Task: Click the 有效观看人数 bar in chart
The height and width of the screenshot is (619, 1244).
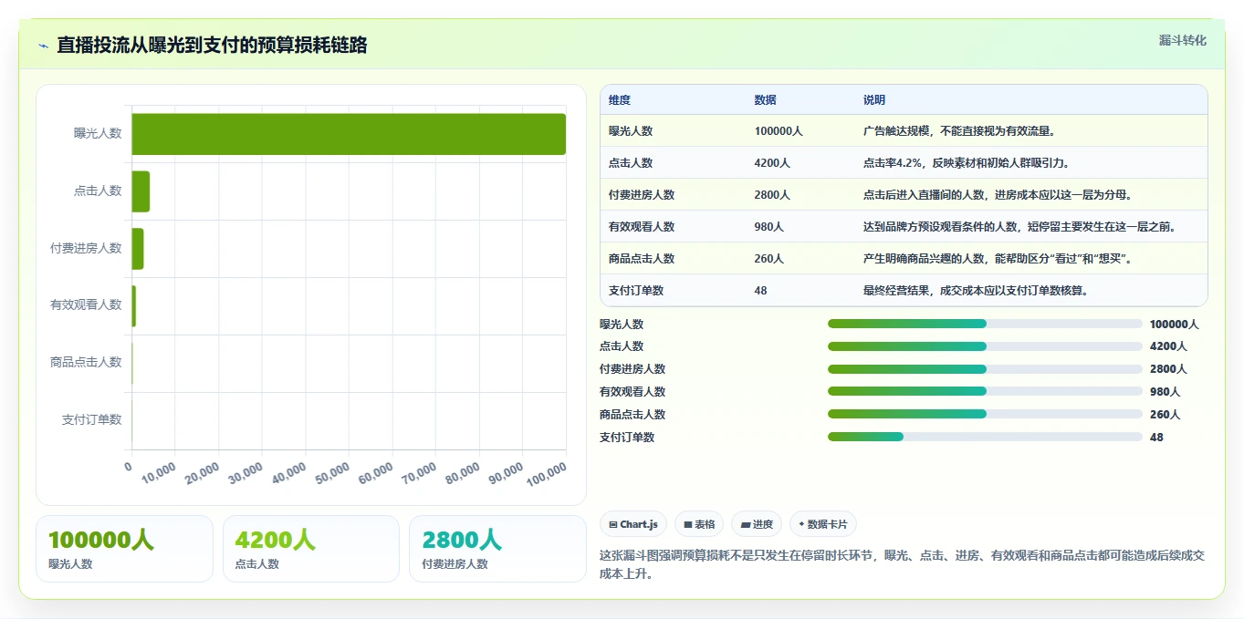Action: [134, 305]
